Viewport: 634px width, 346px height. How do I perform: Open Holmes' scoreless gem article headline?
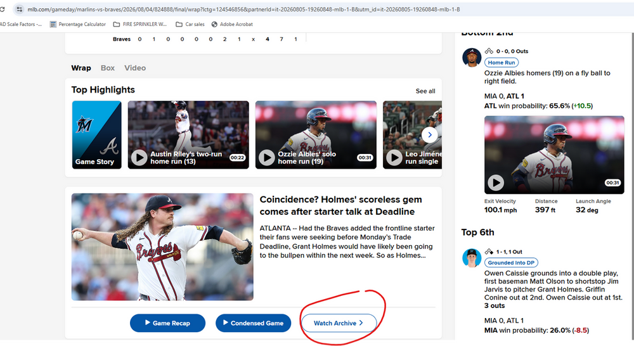point(342,205)
